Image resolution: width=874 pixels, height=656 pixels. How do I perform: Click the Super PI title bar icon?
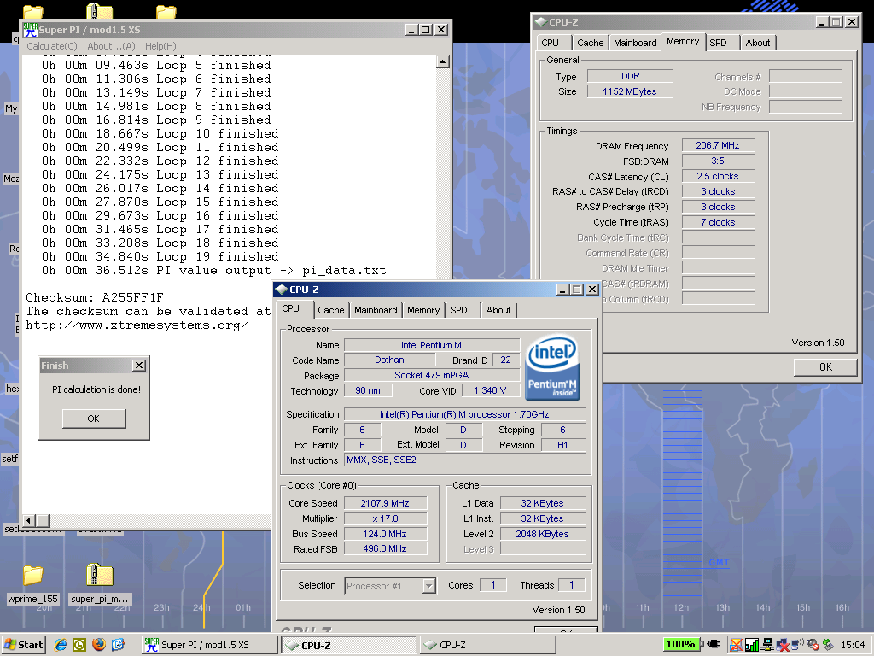click(x=30, y=30)
